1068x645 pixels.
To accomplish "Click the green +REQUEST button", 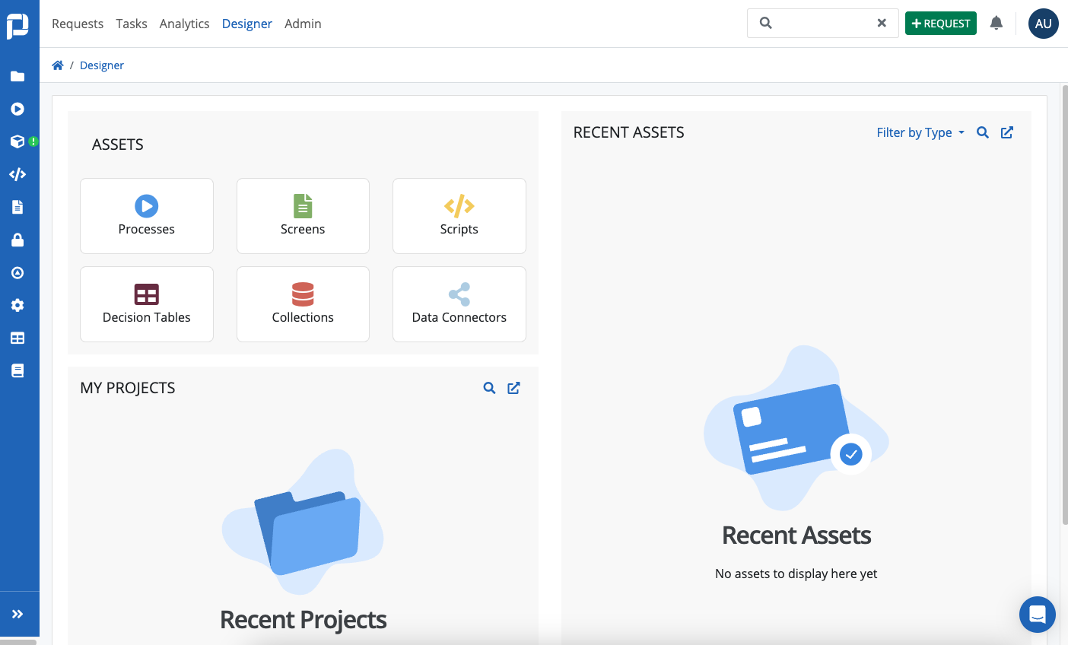I will [x=941, y=24].
